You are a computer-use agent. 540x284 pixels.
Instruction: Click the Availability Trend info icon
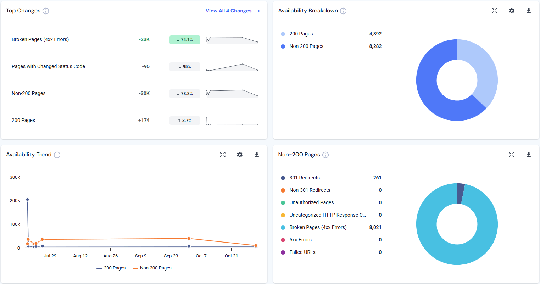[x=57, y=155]
